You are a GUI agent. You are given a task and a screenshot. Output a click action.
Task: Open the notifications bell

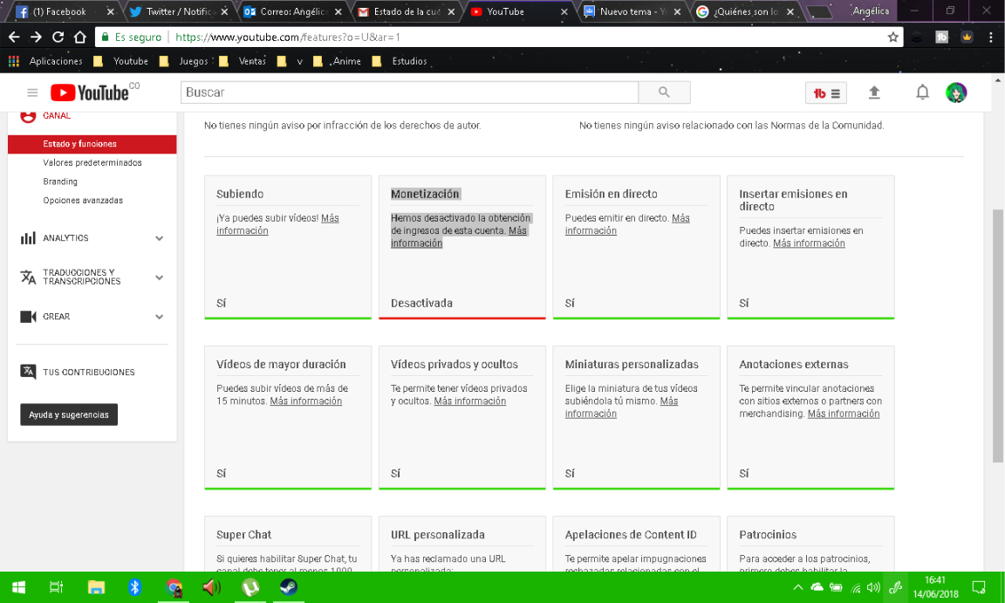921,93
